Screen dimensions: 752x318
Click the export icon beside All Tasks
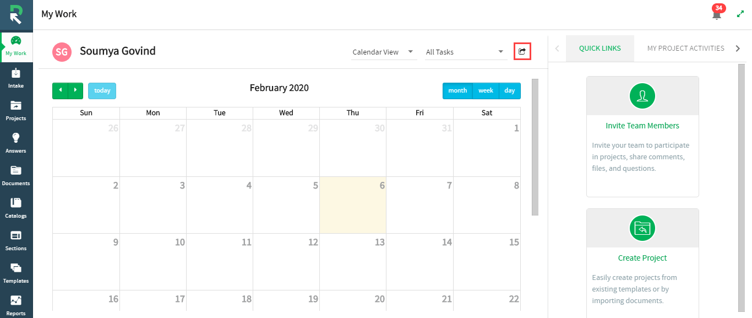[x=522, y=52]
